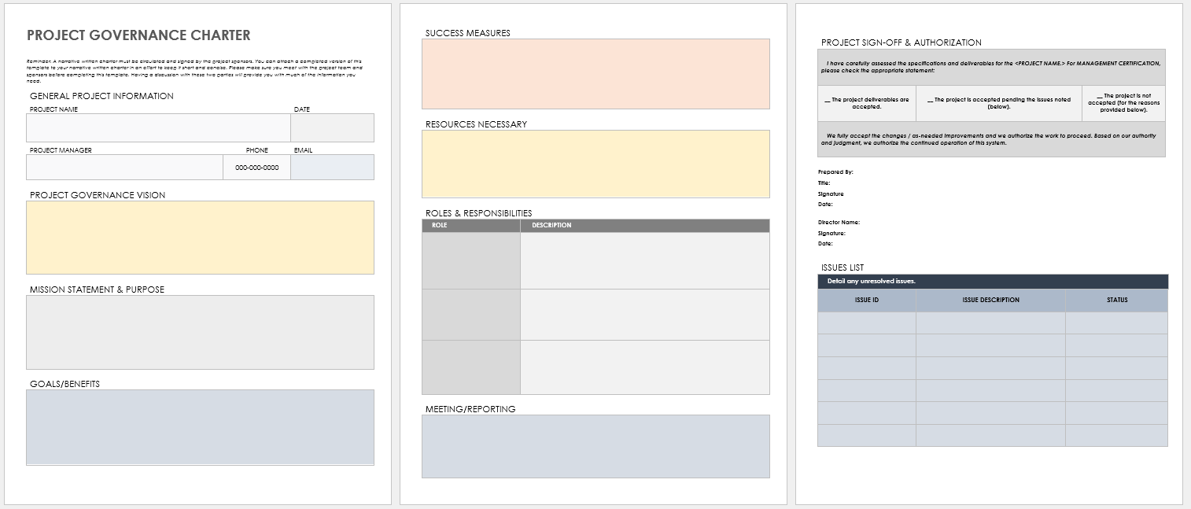
Task: Select the Resources Necessary text area
Action: 595,164
